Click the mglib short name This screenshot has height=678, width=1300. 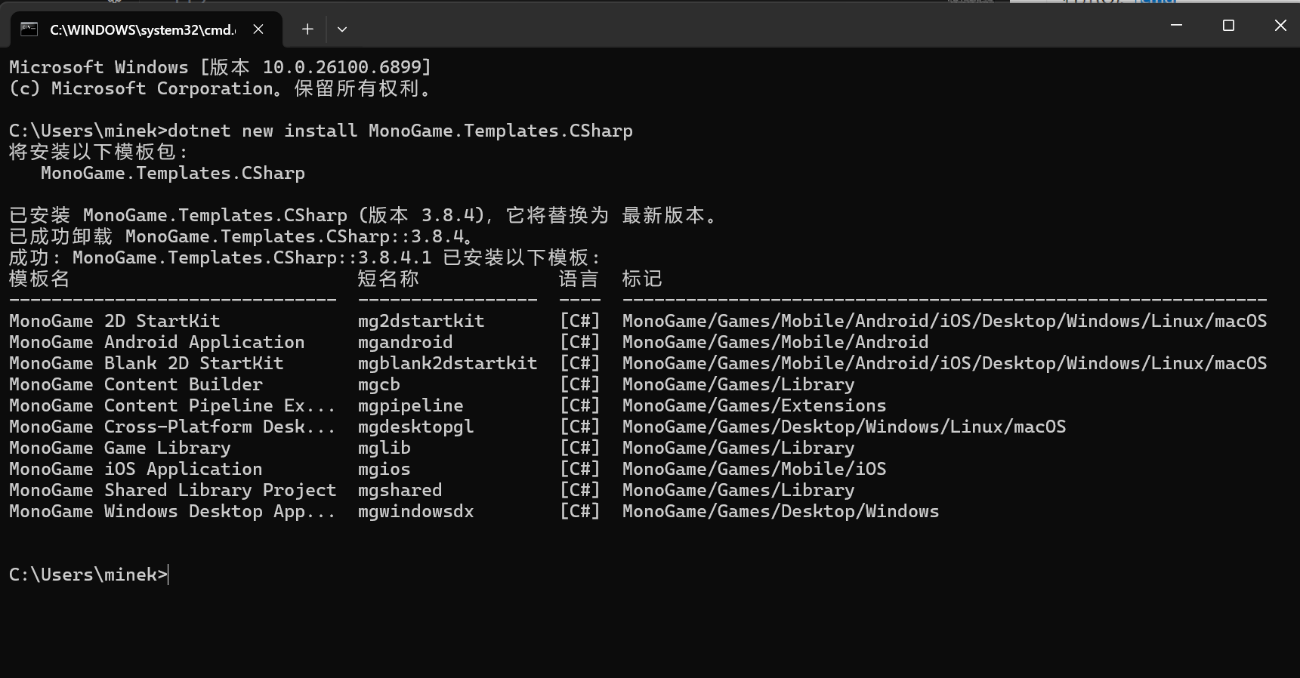point(384,448)
